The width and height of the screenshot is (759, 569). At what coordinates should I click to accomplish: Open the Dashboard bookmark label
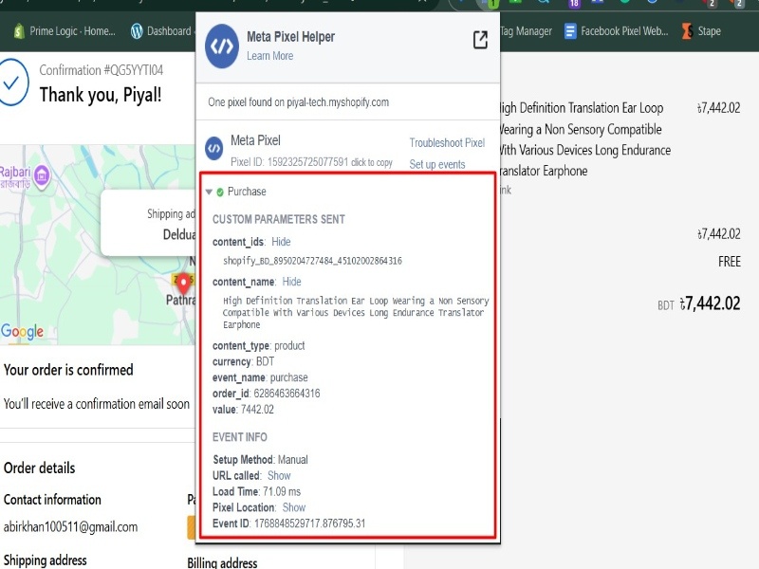tap(169, 31)
